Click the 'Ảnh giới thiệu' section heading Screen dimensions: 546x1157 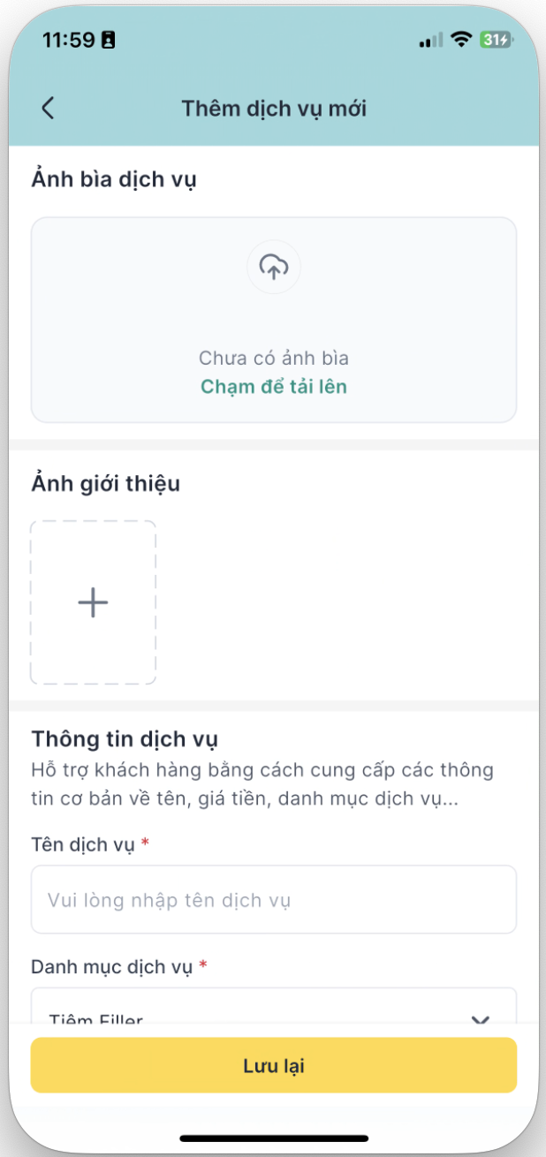[x=106, y=483]
